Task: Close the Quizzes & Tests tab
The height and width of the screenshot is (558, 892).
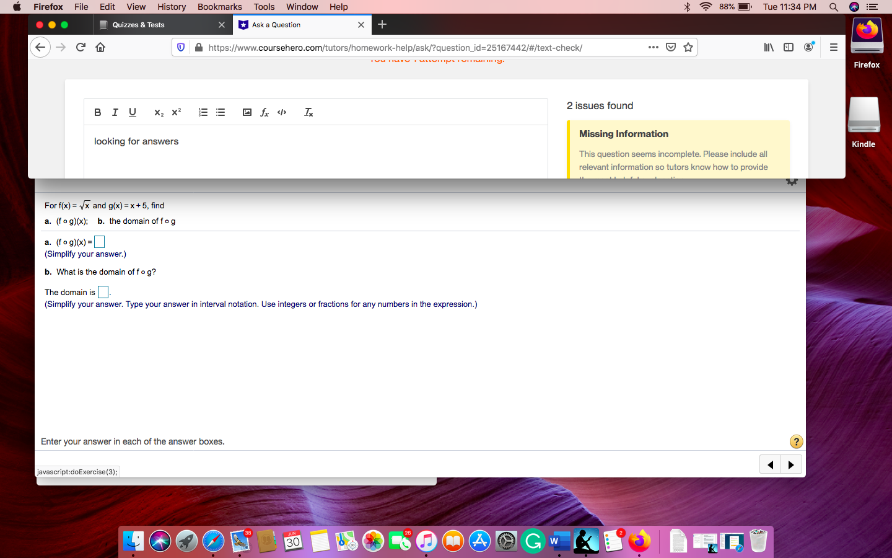Action: point(222,25)
